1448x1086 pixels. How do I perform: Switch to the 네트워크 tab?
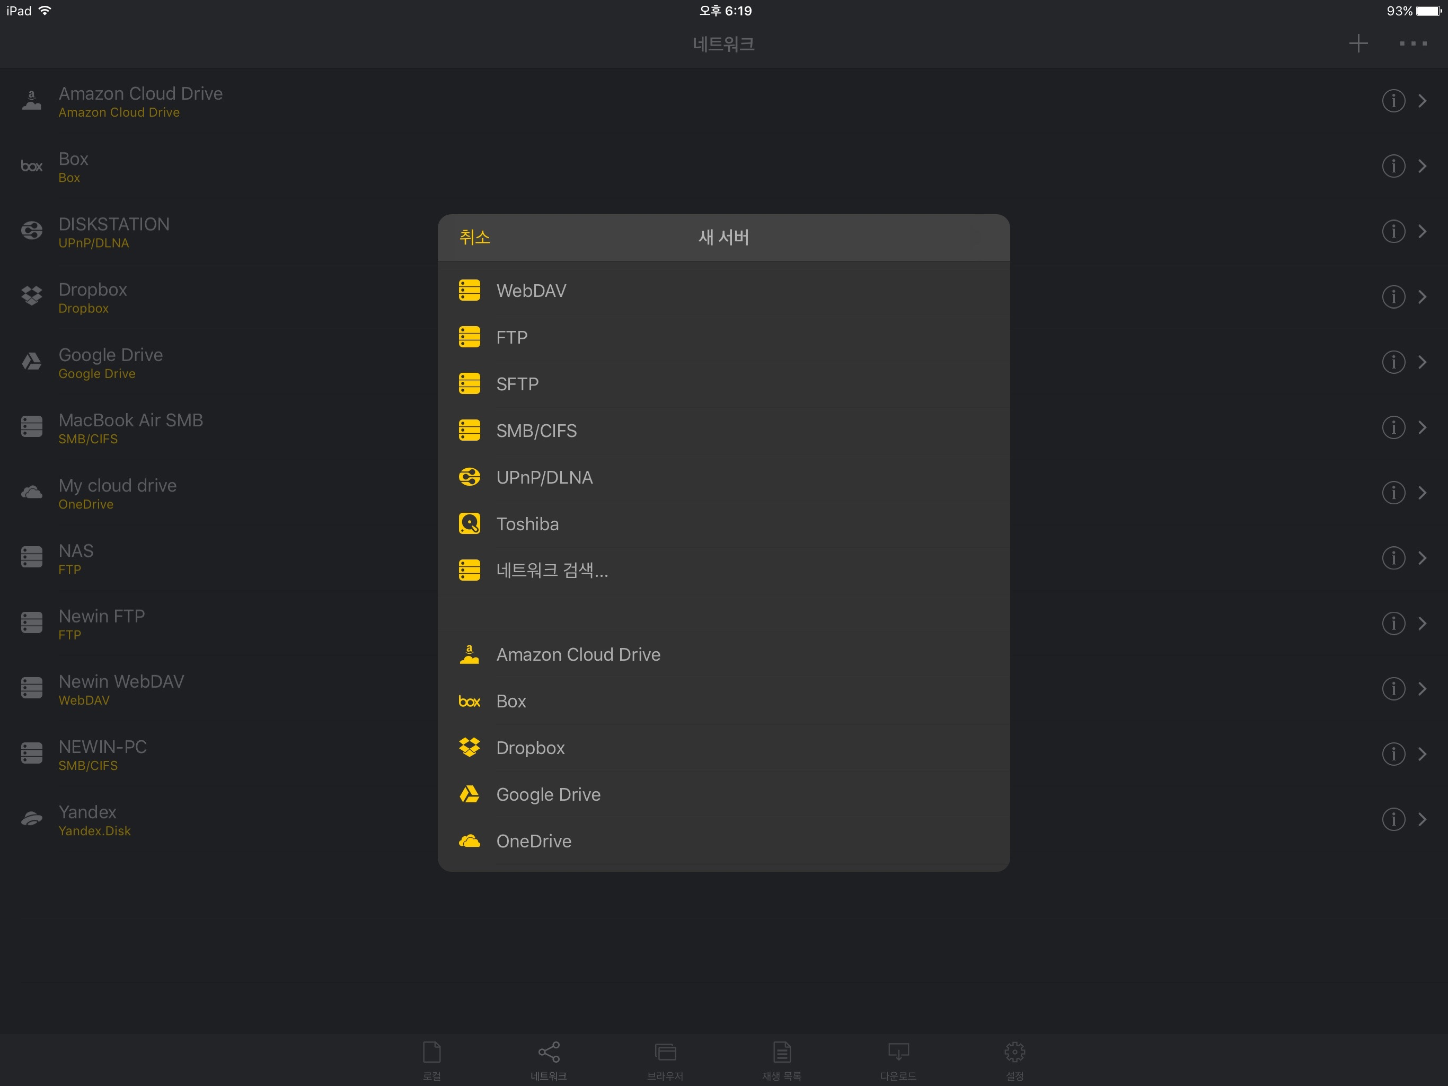coord(549,1061)
